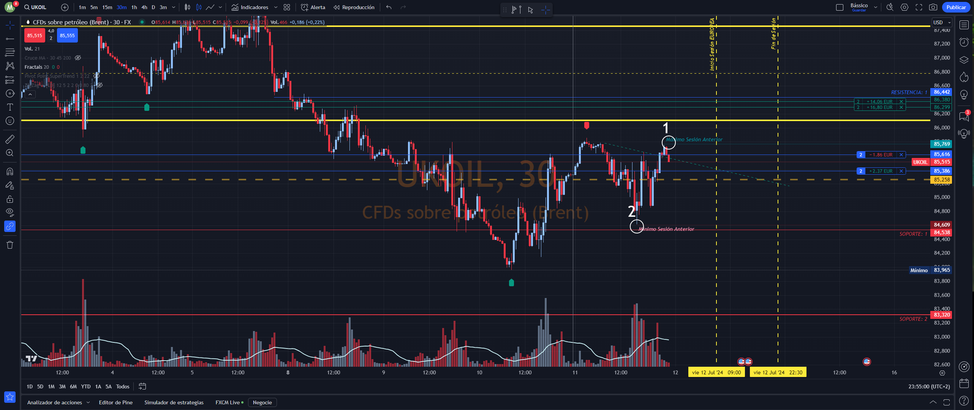Open the USD currency dropdown
This screenshot has height=410, width=974.
click(942, 22)
